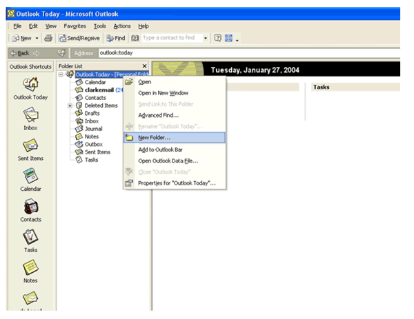Close the Folder List pane
The width and height of the screenshot is (414, 319).
pyautogui.click(x=144, y=66)
